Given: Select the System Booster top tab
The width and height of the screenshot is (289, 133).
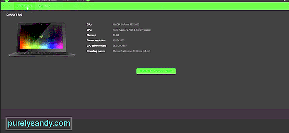Looking at the screenshot, I should (48, 0).
